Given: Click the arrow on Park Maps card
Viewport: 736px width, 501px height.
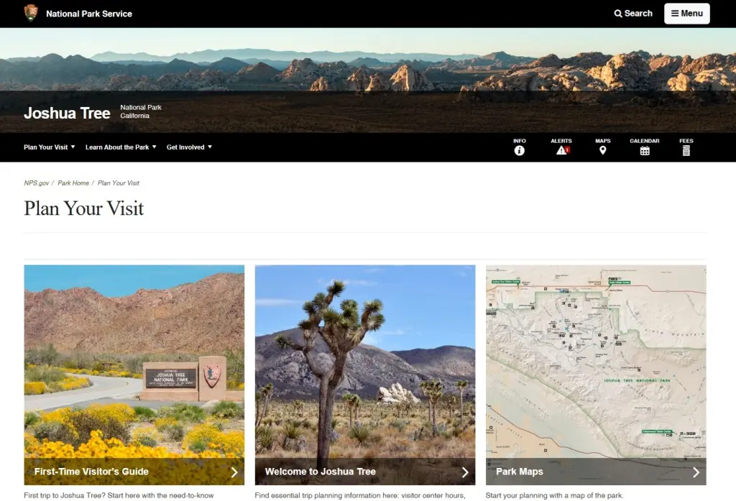Looking at the screenshot, I should tap(696, 472).
